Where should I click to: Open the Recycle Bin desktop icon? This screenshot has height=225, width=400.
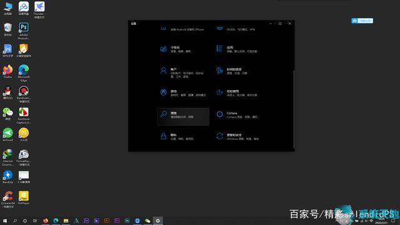pyautogui.click(x=8, y=29)
